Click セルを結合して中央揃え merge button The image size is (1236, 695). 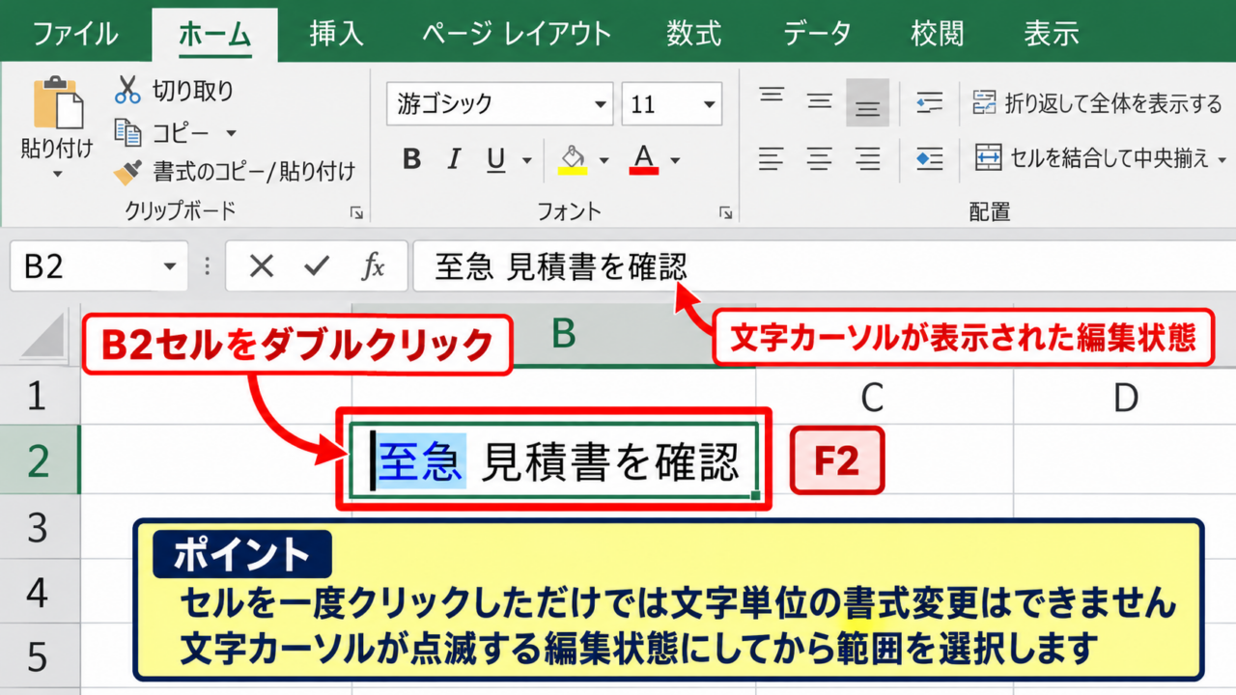[x=1091, y=158]
